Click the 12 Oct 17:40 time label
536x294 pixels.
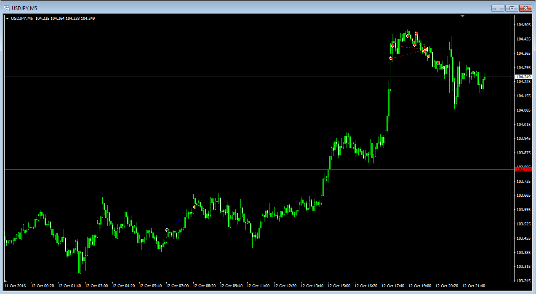click(x=393, y=286)
